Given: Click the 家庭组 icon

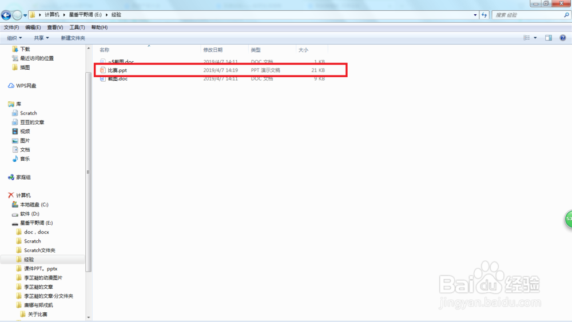Looking at the screenshot, I should click(x=11, y=177).
